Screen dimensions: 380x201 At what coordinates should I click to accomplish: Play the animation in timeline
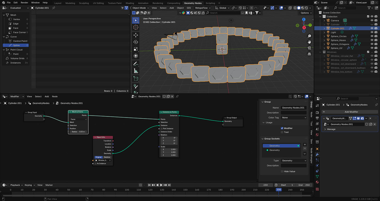click(x=161, y=185)
